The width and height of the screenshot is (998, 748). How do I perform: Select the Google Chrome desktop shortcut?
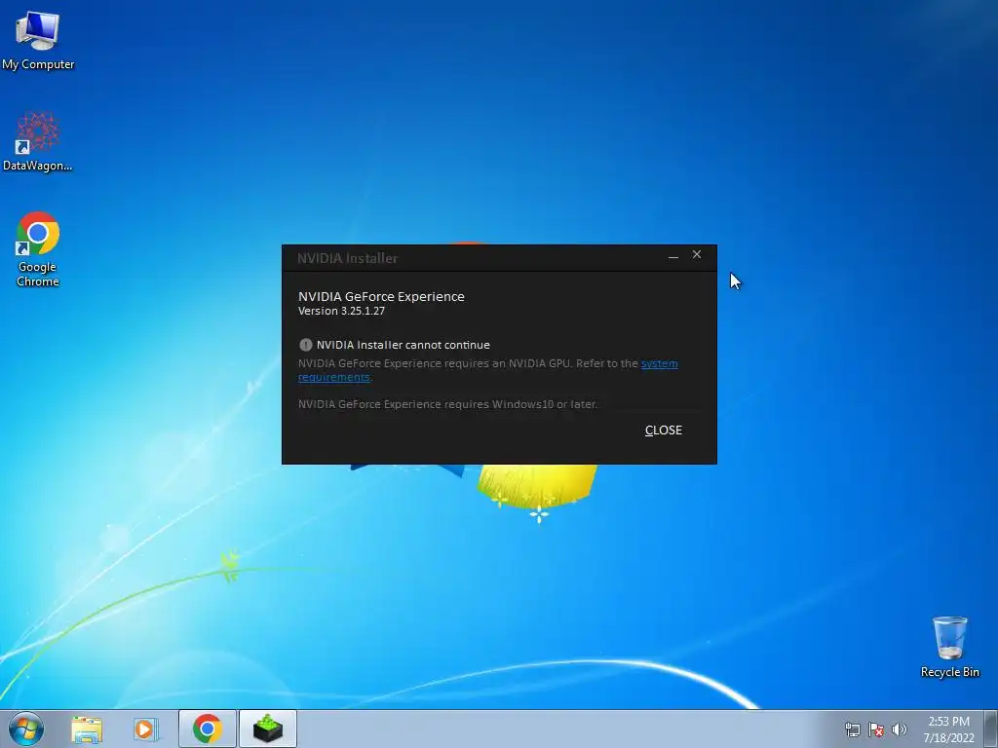38,249
